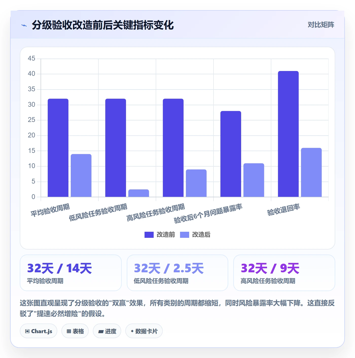Click the 对比矩阵 label in the header
Image resolution: width=355 pixels, height=358 pixels.
pos(321,25)
